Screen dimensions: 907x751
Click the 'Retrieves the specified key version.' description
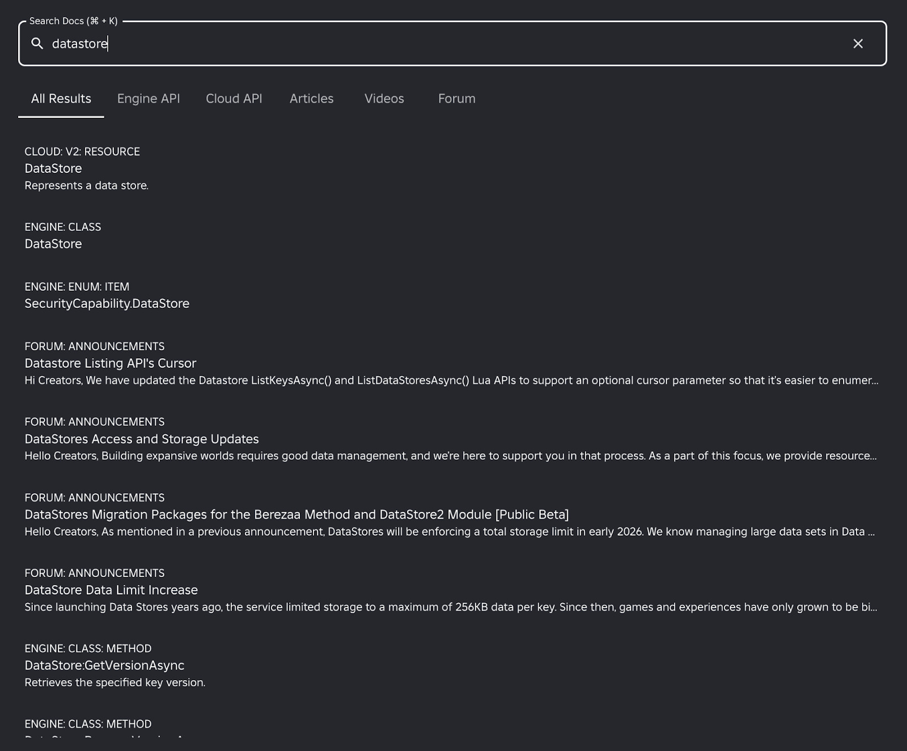tap(115, 682)
